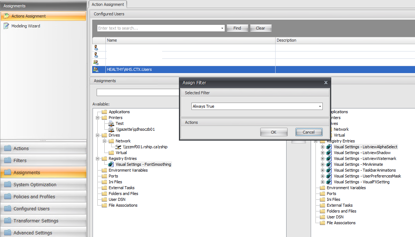Collapse the Printers node in Available tree

(98, 118)
